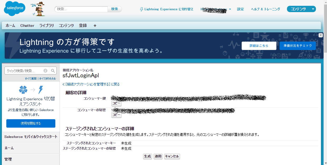This screenshot has width=327, height=165.
Task: Click 未生成 value for ステージングされたコンシューマーの秘密
Action: [x=126, y=148]
